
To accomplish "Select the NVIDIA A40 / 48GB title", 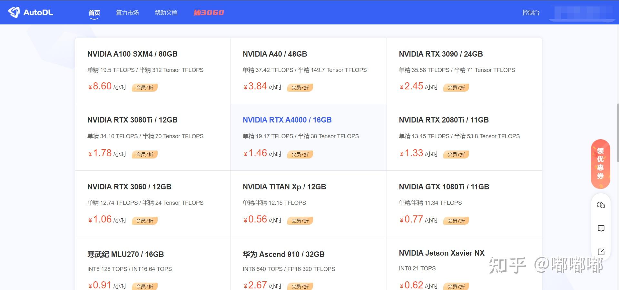I will point(275,54).
